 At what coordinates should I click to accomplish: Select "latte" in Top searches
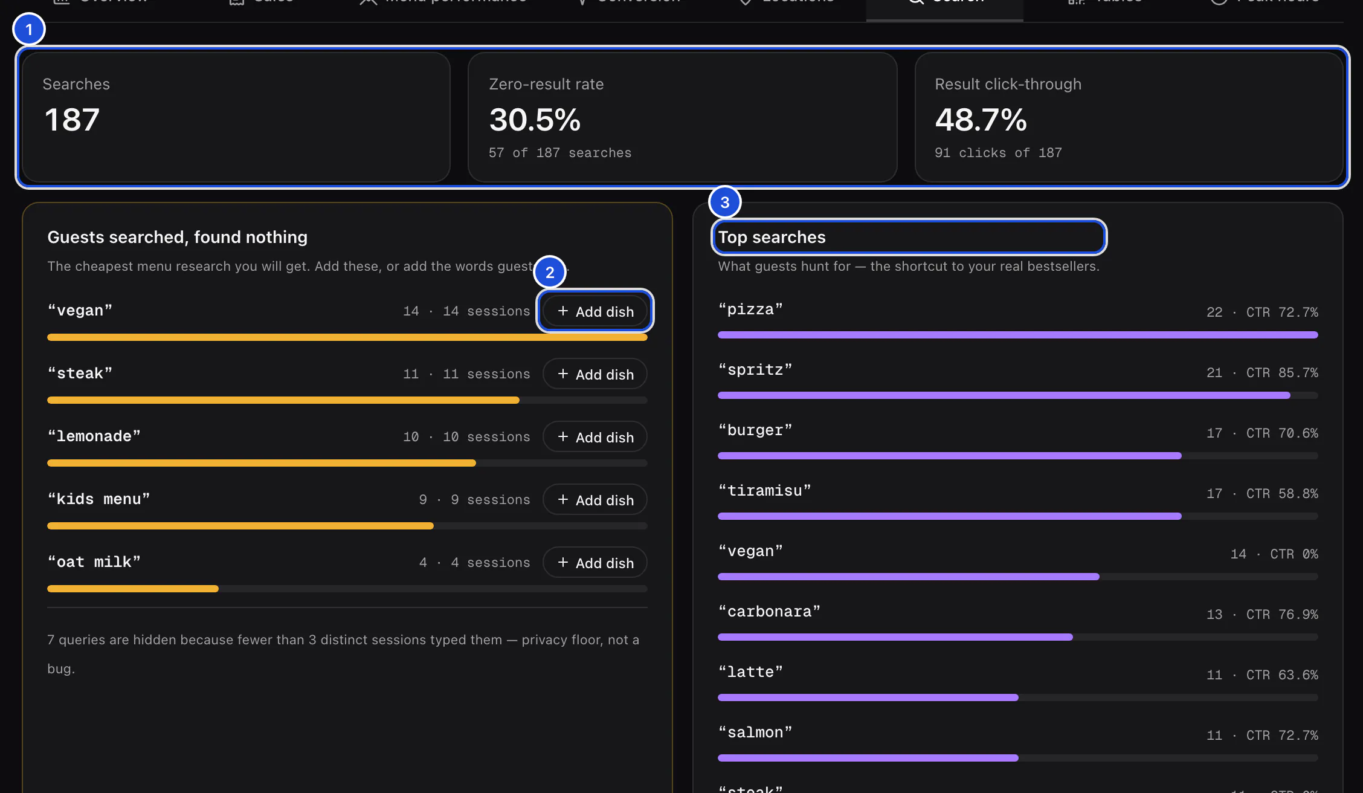750,672
